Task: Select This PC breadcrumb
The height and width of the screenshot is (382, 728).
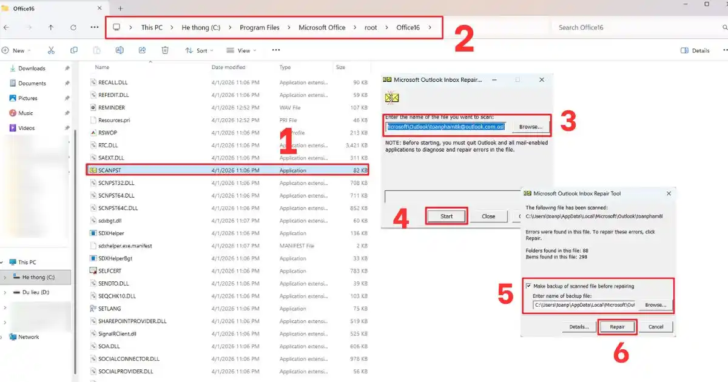Action: [152, 27]
